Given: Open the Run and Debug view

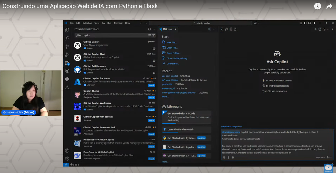Looking at the screenshot, I should 67,55.
